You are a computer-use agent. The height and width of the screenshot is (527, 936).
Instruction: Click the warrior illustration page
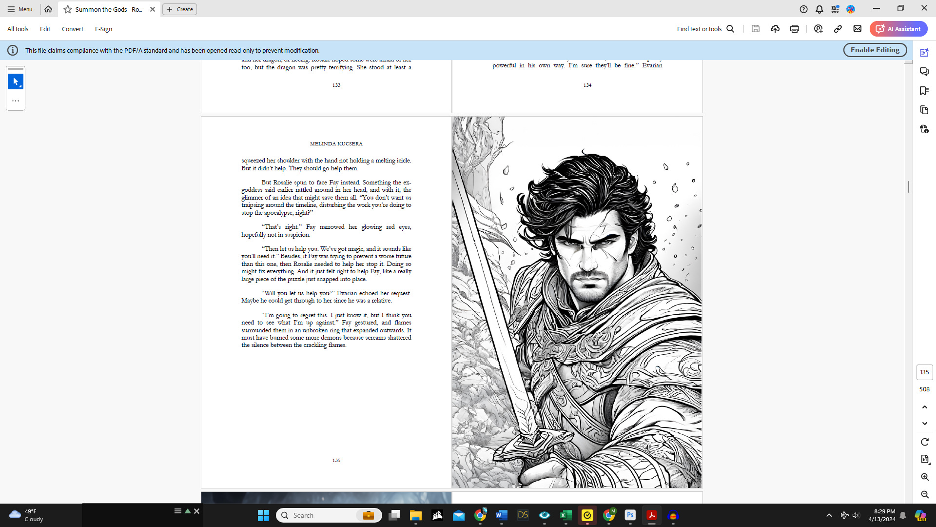click(577, 302)
